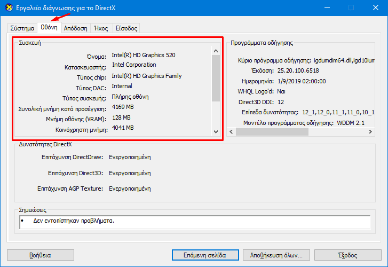
Task: Click the Intel Corporation manufacturer value
Action: point(134,65)
